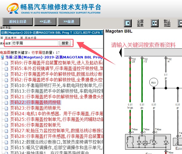Screen dimensions: 182x154
Task: Click the T32/13 connector label
Action: point(145,60)
